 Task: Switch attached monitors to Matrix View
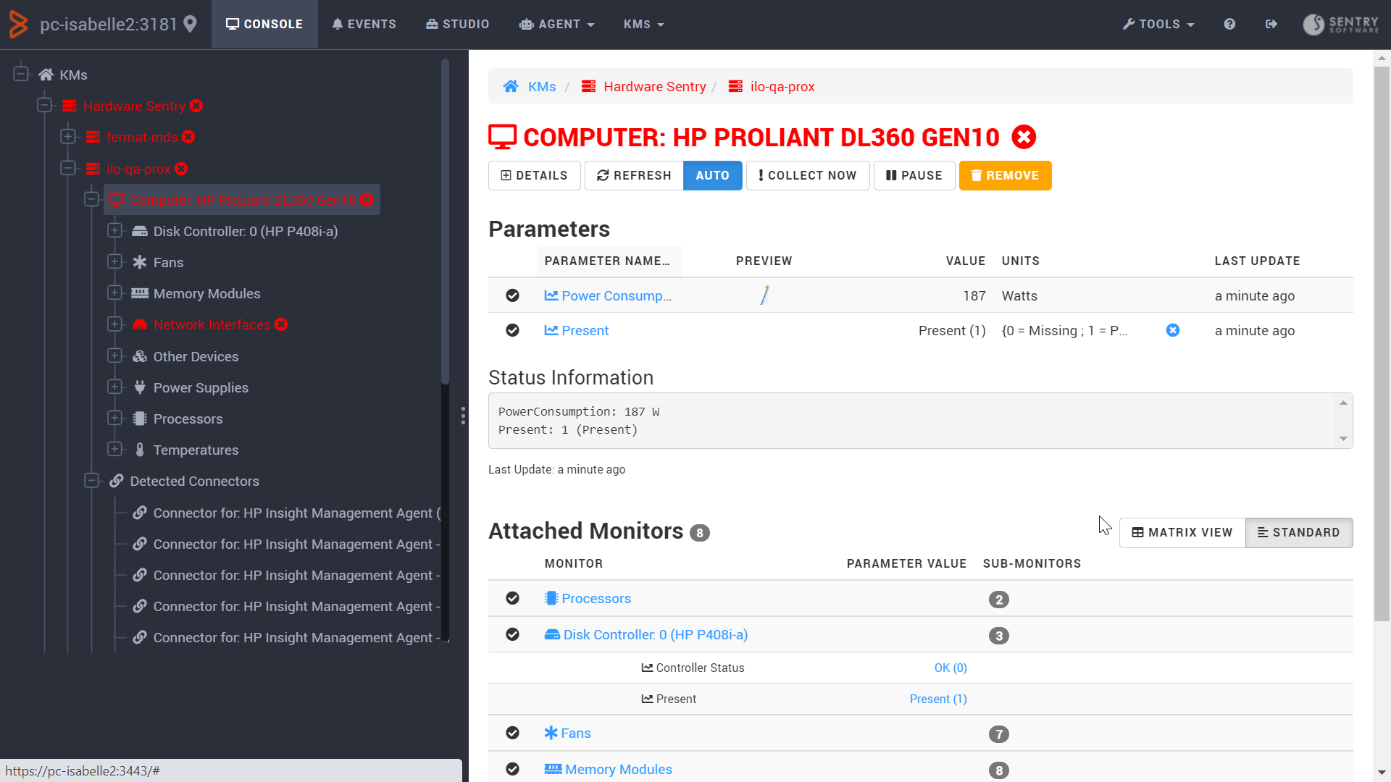[1182, 532]
